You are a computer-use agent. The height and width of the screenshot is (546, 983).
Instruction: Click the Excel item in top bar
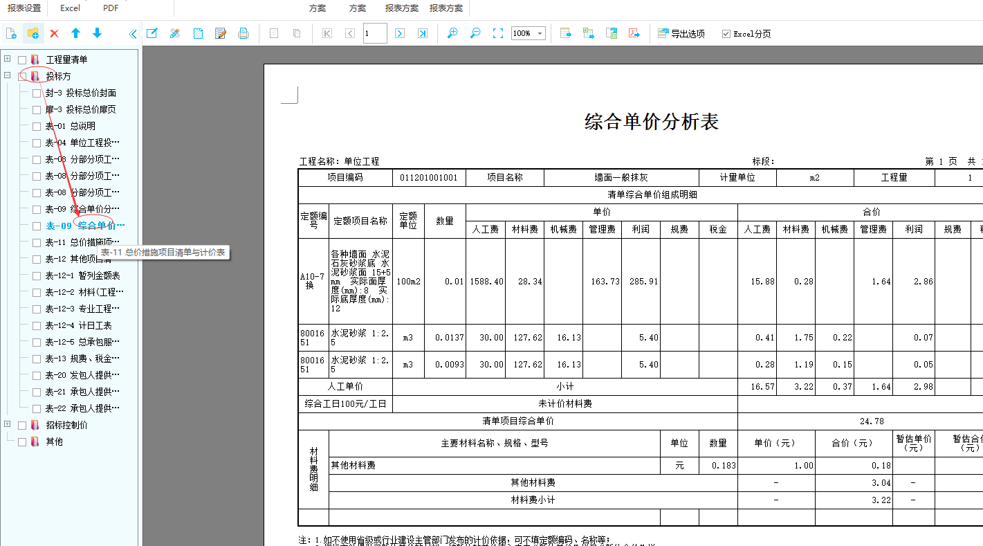[x=70, y=8]
